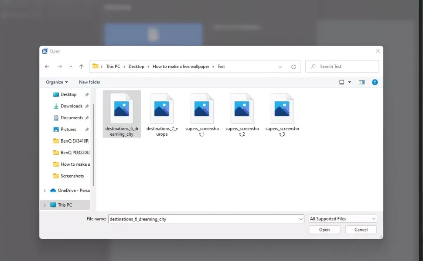Open the Help question mark icon
Screen dimensions: 423x261
[x=375, y=82]
